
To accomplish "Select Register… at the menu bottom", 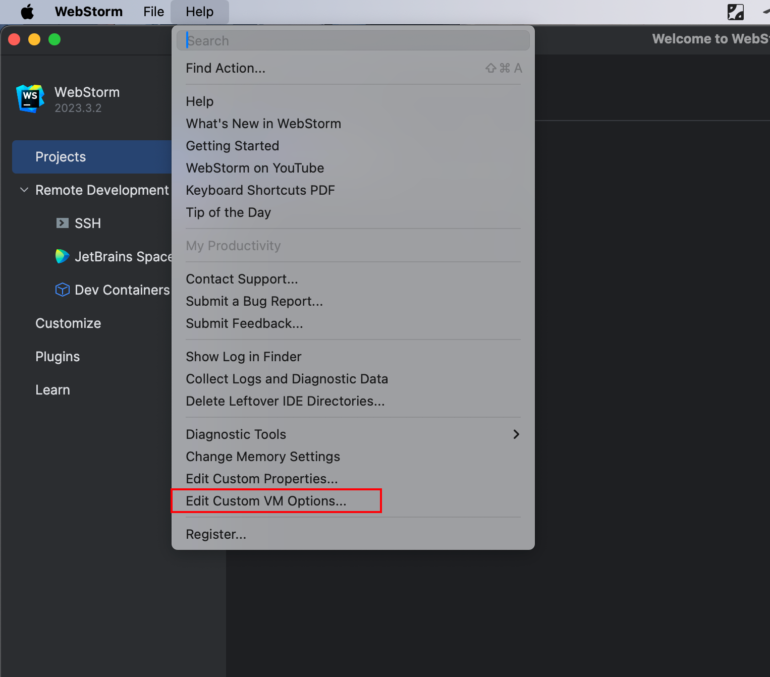I will pyautogui.click(x=216, y=534).
